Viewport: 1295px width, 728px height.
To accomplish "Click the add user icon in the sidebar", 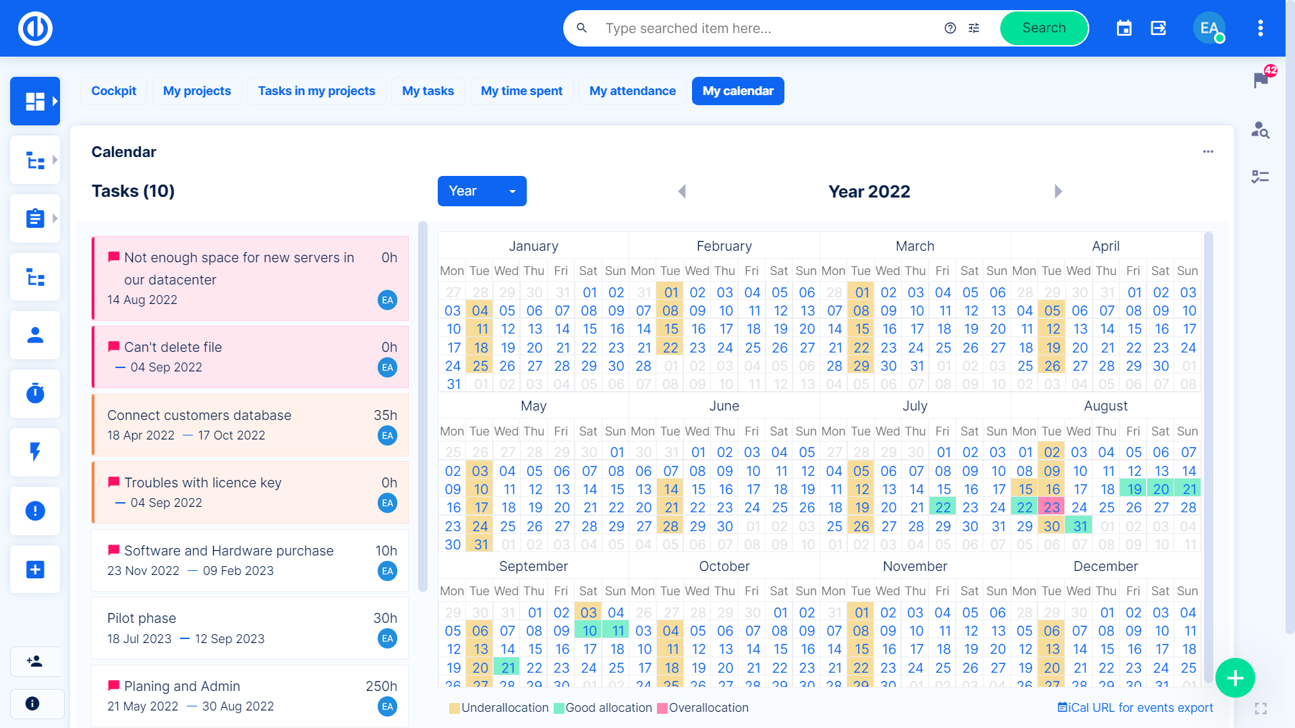I will pos(35,661).
